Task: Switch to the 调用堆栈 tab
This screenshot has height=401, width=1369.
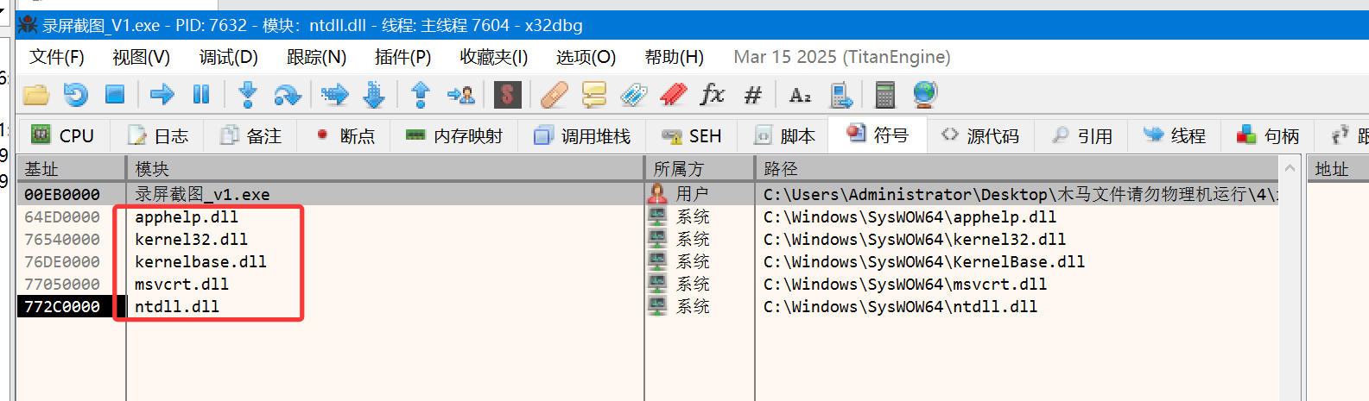Action: (x=582, y=135)
